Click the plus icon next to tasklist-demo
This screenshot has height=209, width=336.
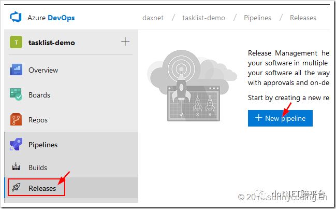click(125, 41)
